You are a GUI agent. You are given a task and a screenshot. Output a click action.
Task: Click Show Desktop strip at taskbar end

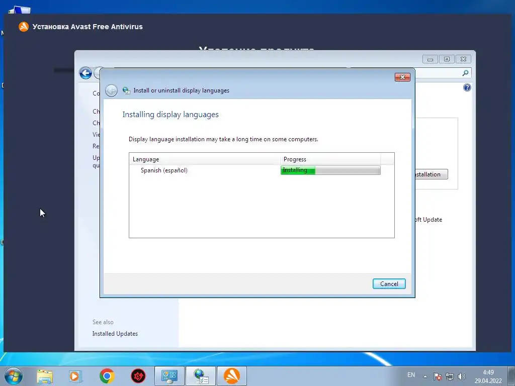point(512,376)
